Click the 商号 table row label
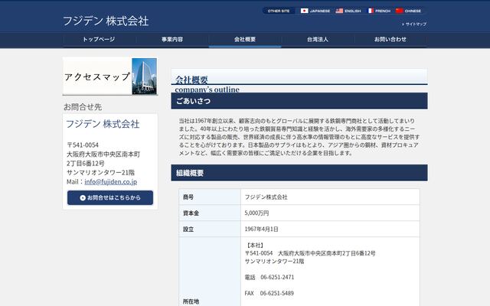Screen dimensions: 490x306 (188, 197)
